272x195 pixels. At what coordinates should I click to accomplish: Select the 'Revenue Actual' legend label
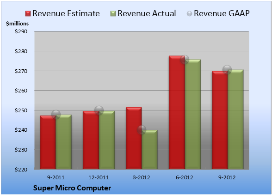tap(147, 13)
